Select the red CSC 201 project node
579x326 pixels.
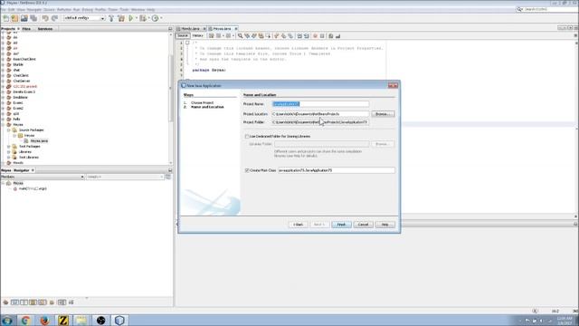(25, 87)
